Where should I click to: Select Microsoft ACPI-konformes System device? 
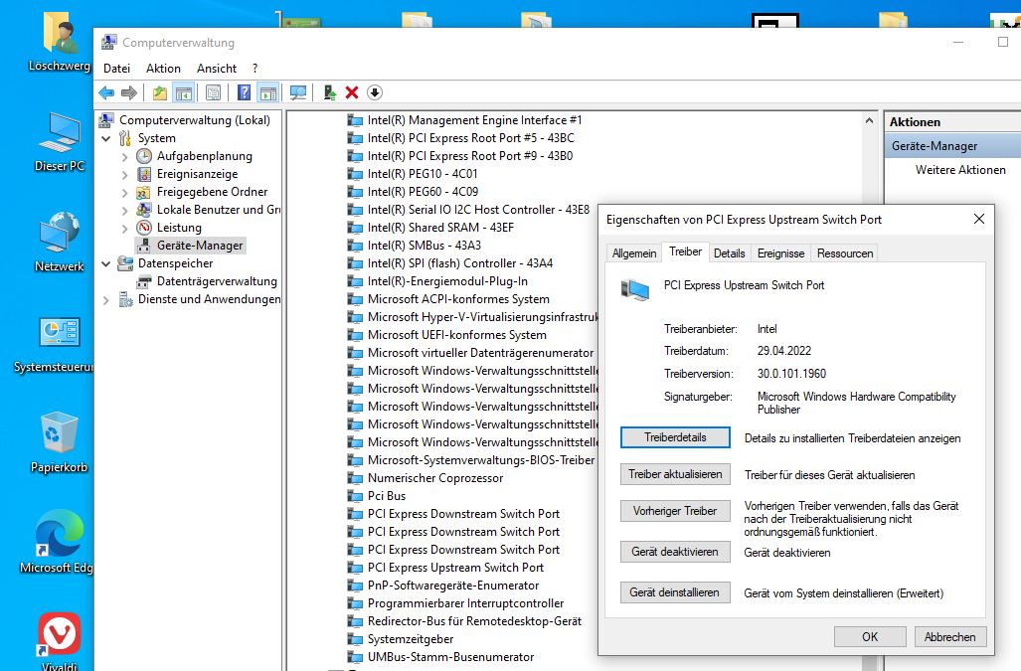click(x=449, y=299)
